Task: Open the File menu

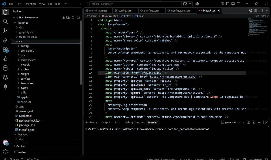Action: (11, 4)
